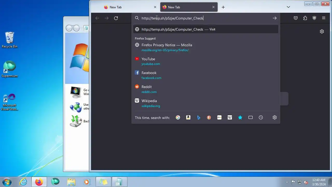Click the Go arrow in address bar

pyautogui.click(x=274, y=18)
